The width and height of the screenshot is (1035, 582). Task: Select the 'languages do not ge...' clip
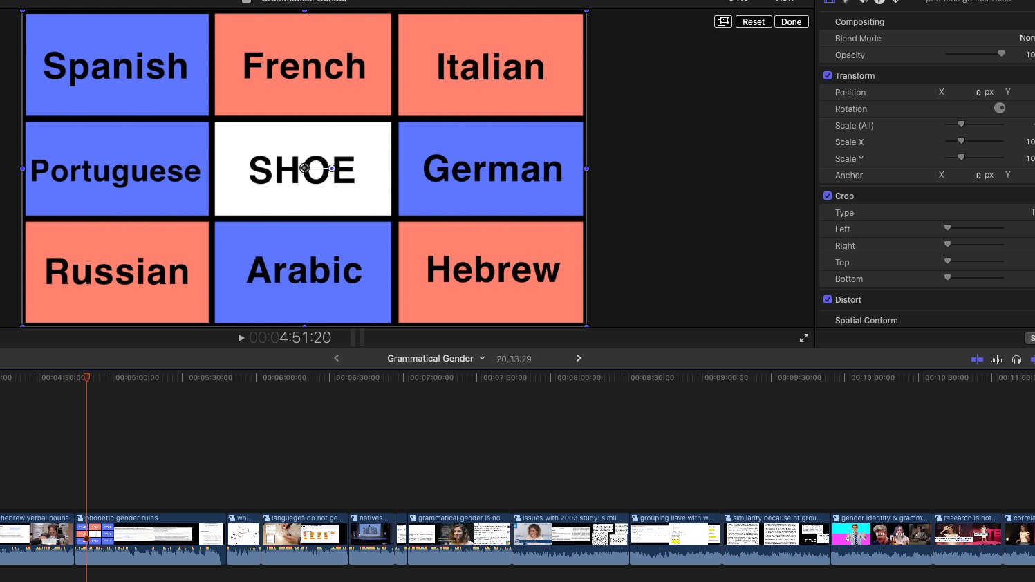point(304,539)
